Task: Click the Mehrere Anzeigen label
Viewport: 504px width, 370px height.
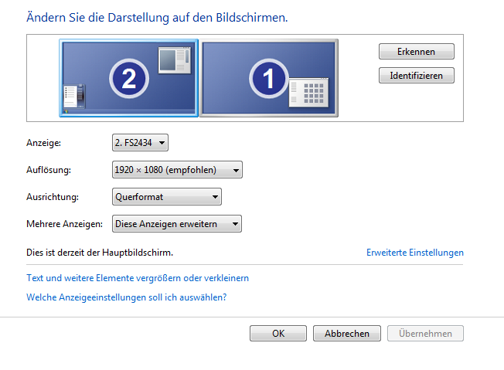Action: pos(65,223)
